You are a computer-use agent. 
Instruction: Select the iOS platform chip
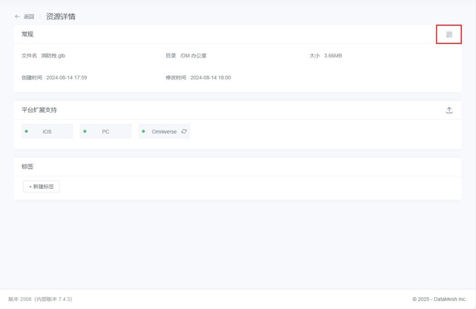click(47, 131)
